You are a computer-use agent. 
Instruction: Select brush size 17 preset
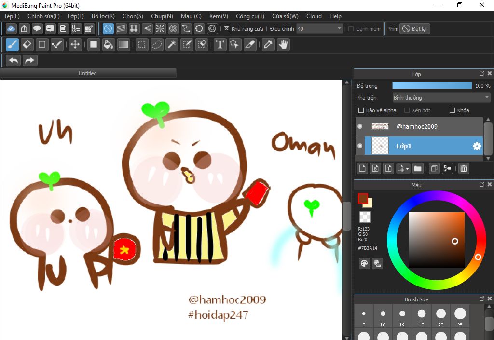pos(422,316)
